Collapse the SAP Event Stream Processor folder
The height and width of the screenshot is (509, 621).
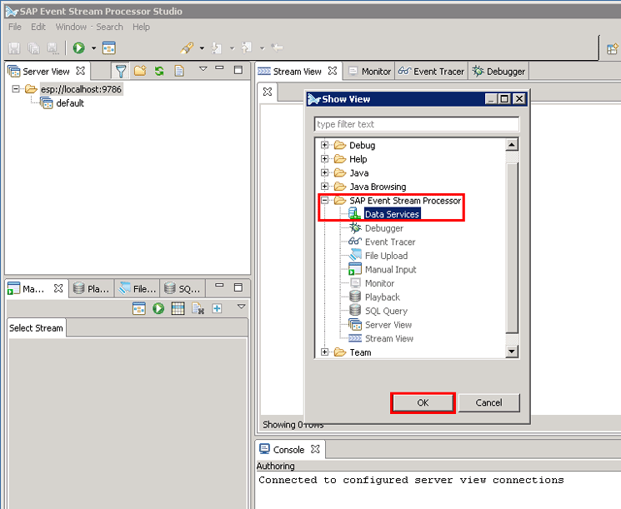pyautogui.click(x=325, y=201)
